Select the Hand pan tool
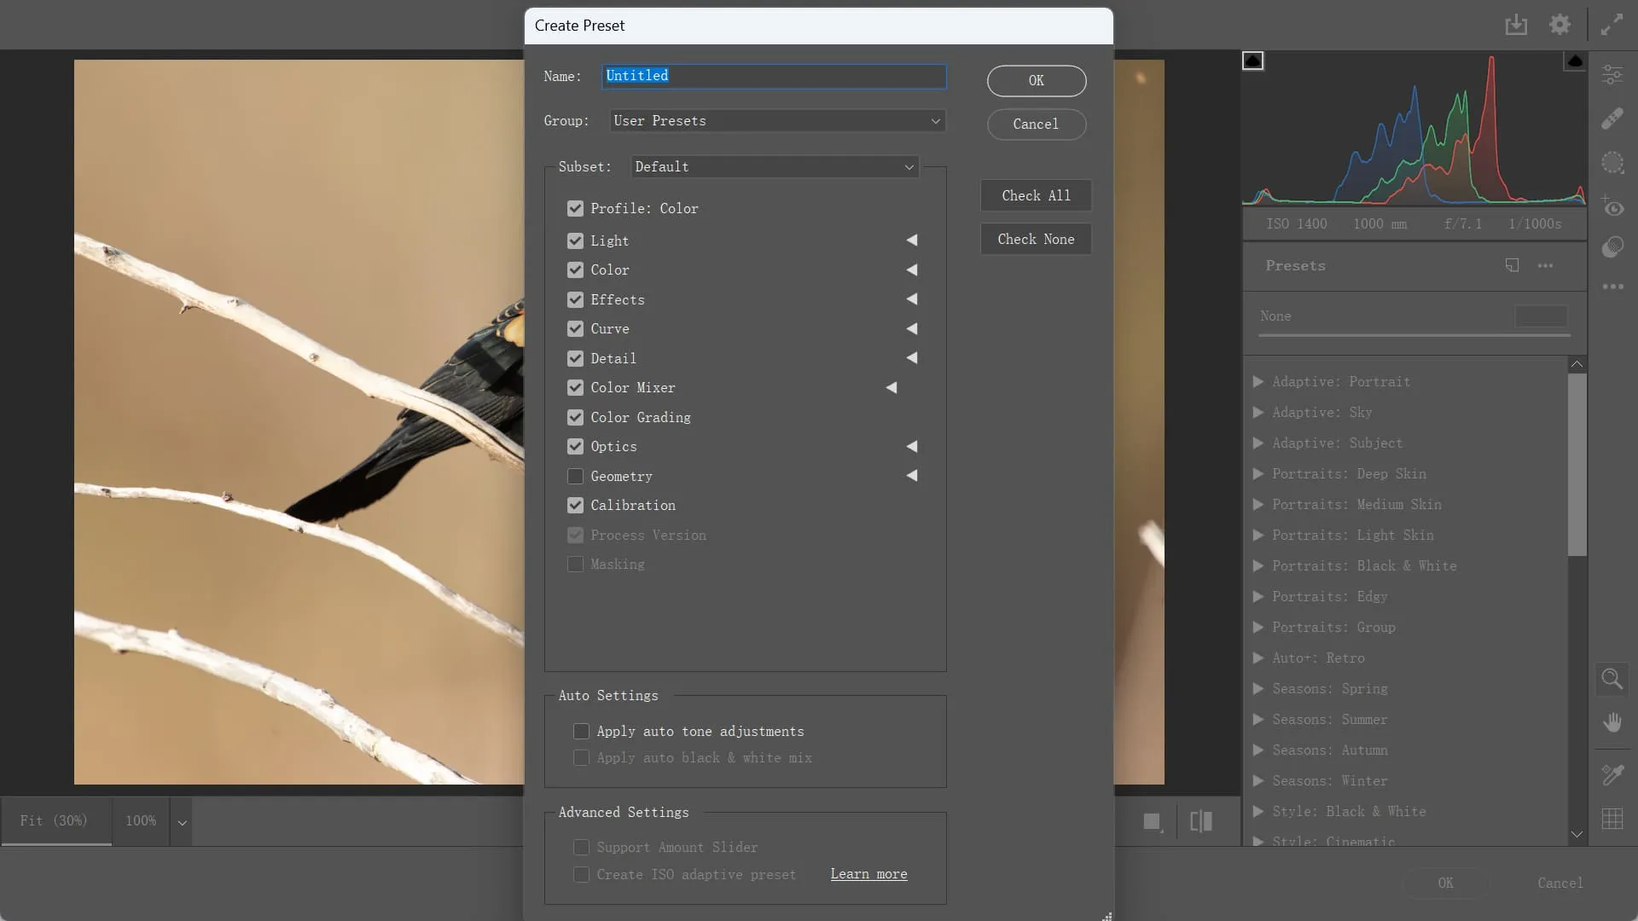1638x921 pixels. coord(1612,722)
